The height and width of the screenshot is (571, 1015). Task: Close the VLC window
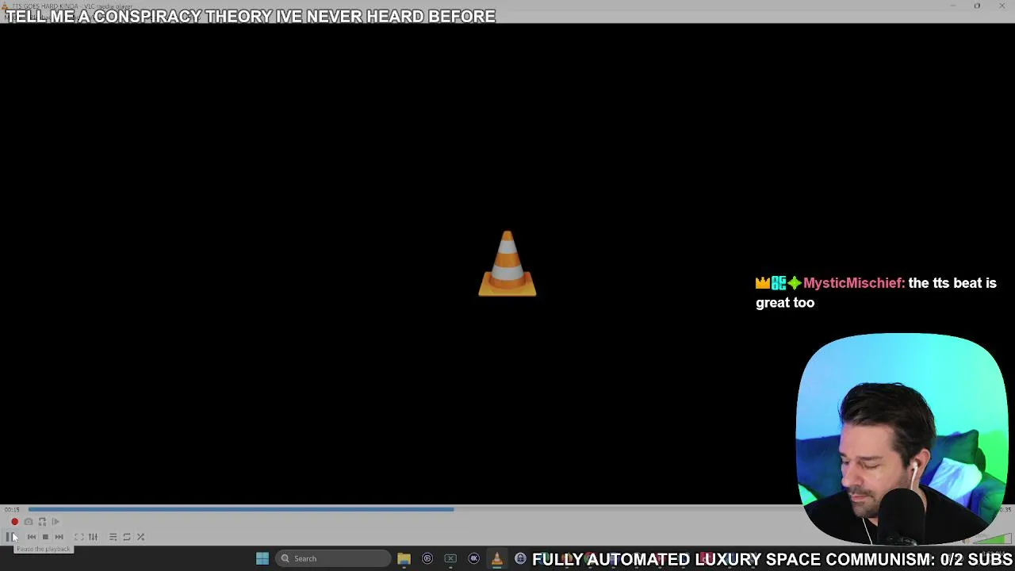pyautogui.click(x=1002, y=6)
